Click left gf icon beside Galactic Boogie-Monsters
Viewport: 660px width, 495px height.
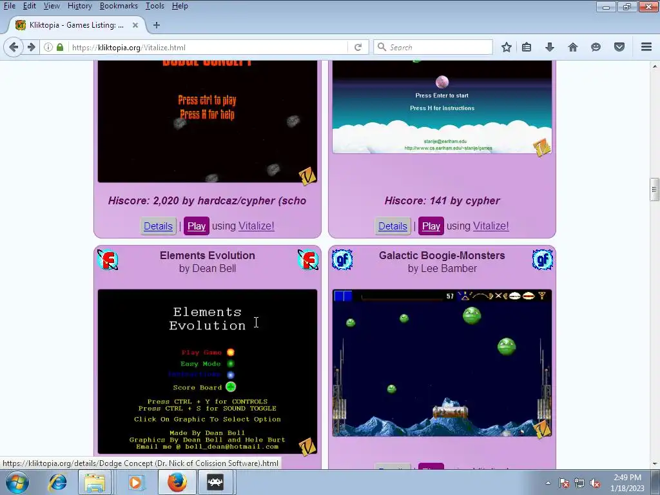click(342, 260)
